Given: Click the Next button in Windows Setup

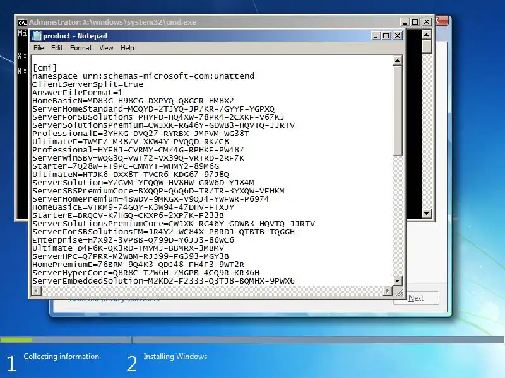Looking at the screenshot, I should point(416,298).
